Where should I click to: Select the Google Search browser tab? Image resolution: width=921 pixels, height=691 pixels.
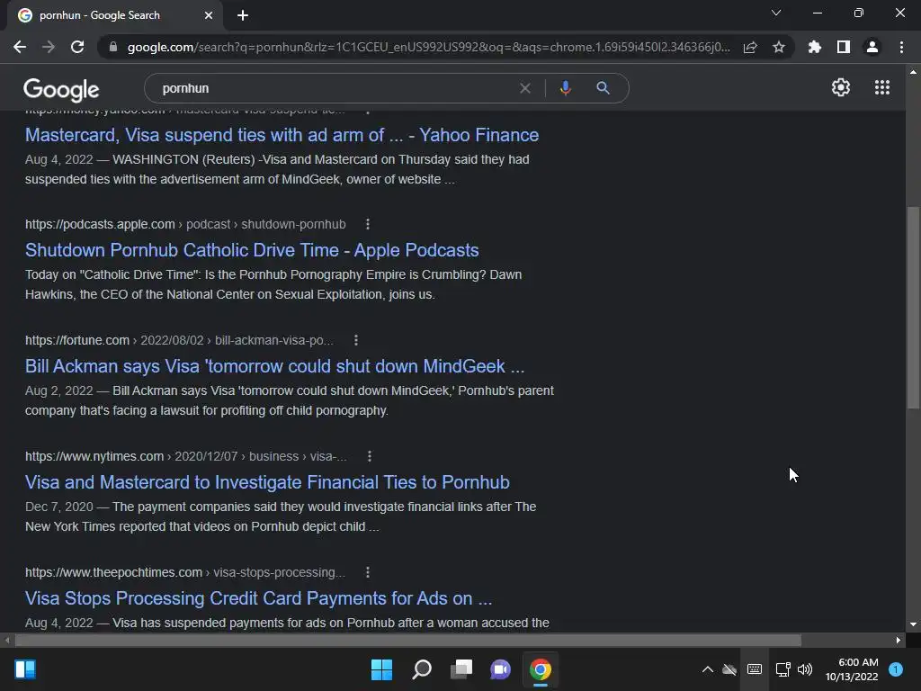[x=114, y=15]
